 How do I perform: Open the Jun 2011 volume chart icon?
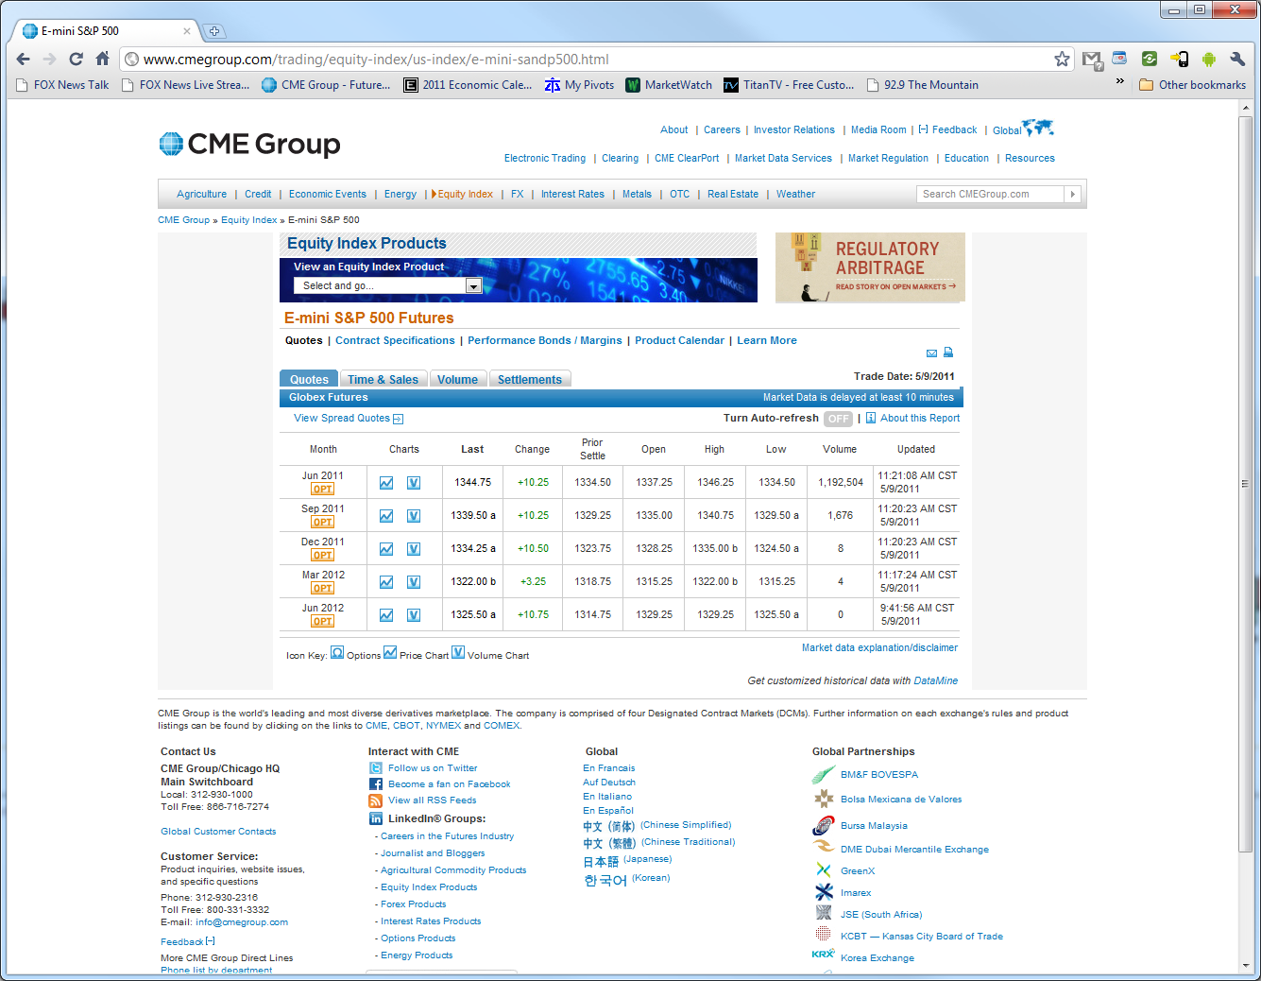414,483
